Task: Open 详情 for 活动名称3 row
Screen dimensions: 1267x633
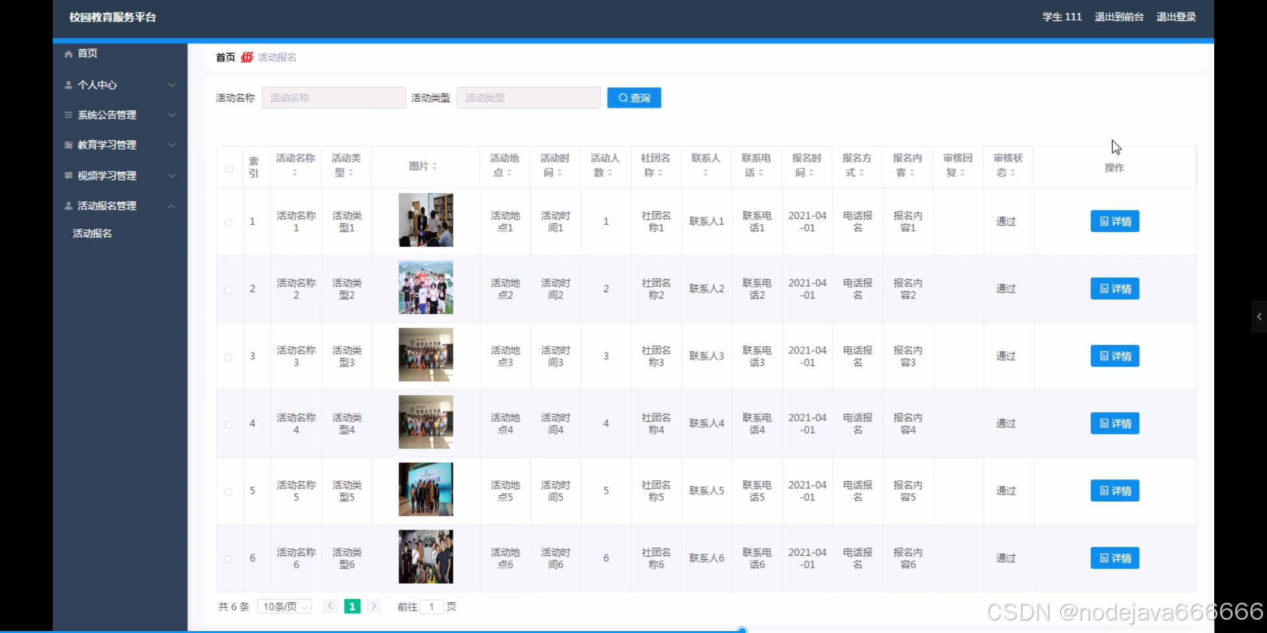Action: click(x=1115, y=356)
